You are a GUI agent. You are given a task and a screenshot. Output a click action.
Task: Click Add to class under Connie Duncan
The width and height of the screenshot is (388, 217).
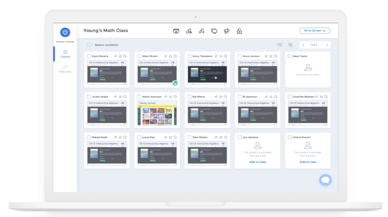pyautogui.click(x=308, y=162)
